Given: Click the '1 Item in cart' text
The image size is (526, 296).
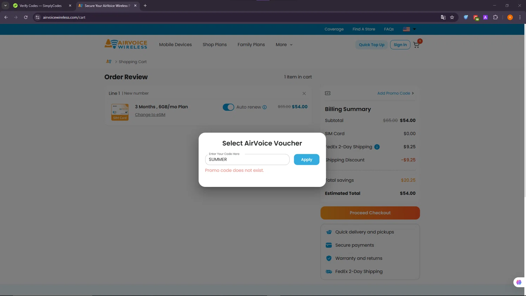Looking at the screenshot, I should pos(298,77).
